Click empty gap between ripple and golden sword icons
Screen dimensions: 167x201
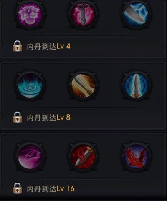coord(57,85)
